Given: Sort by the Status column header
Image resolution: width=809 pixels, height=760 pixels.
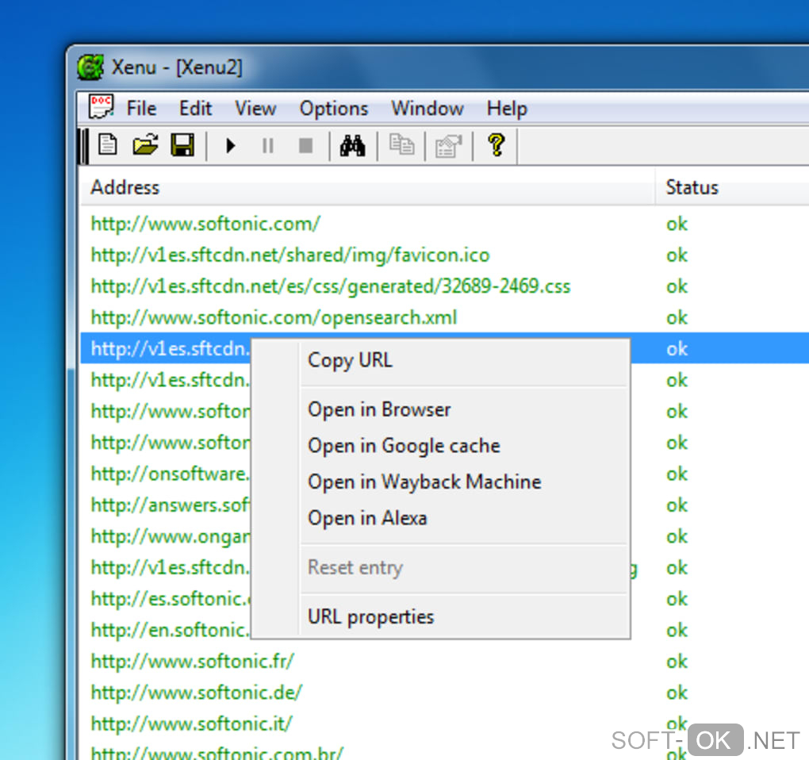Looking at the screenshot, I should pyautogui.click(x=732, y=187).
